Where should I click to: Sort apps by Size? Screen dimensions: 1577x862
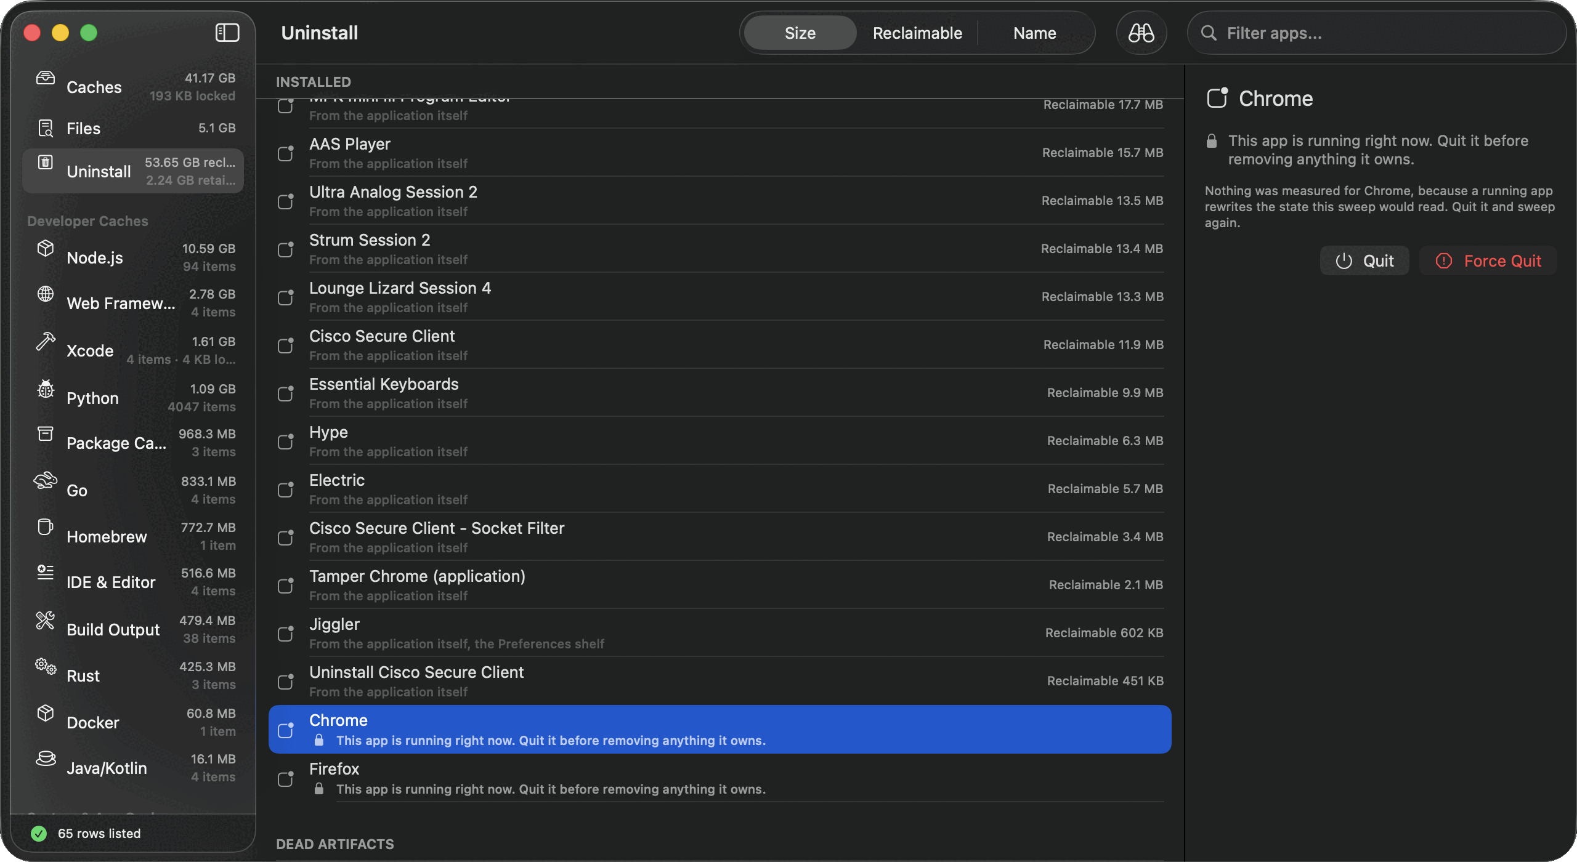pyautogui.click(x=800, y=33)
